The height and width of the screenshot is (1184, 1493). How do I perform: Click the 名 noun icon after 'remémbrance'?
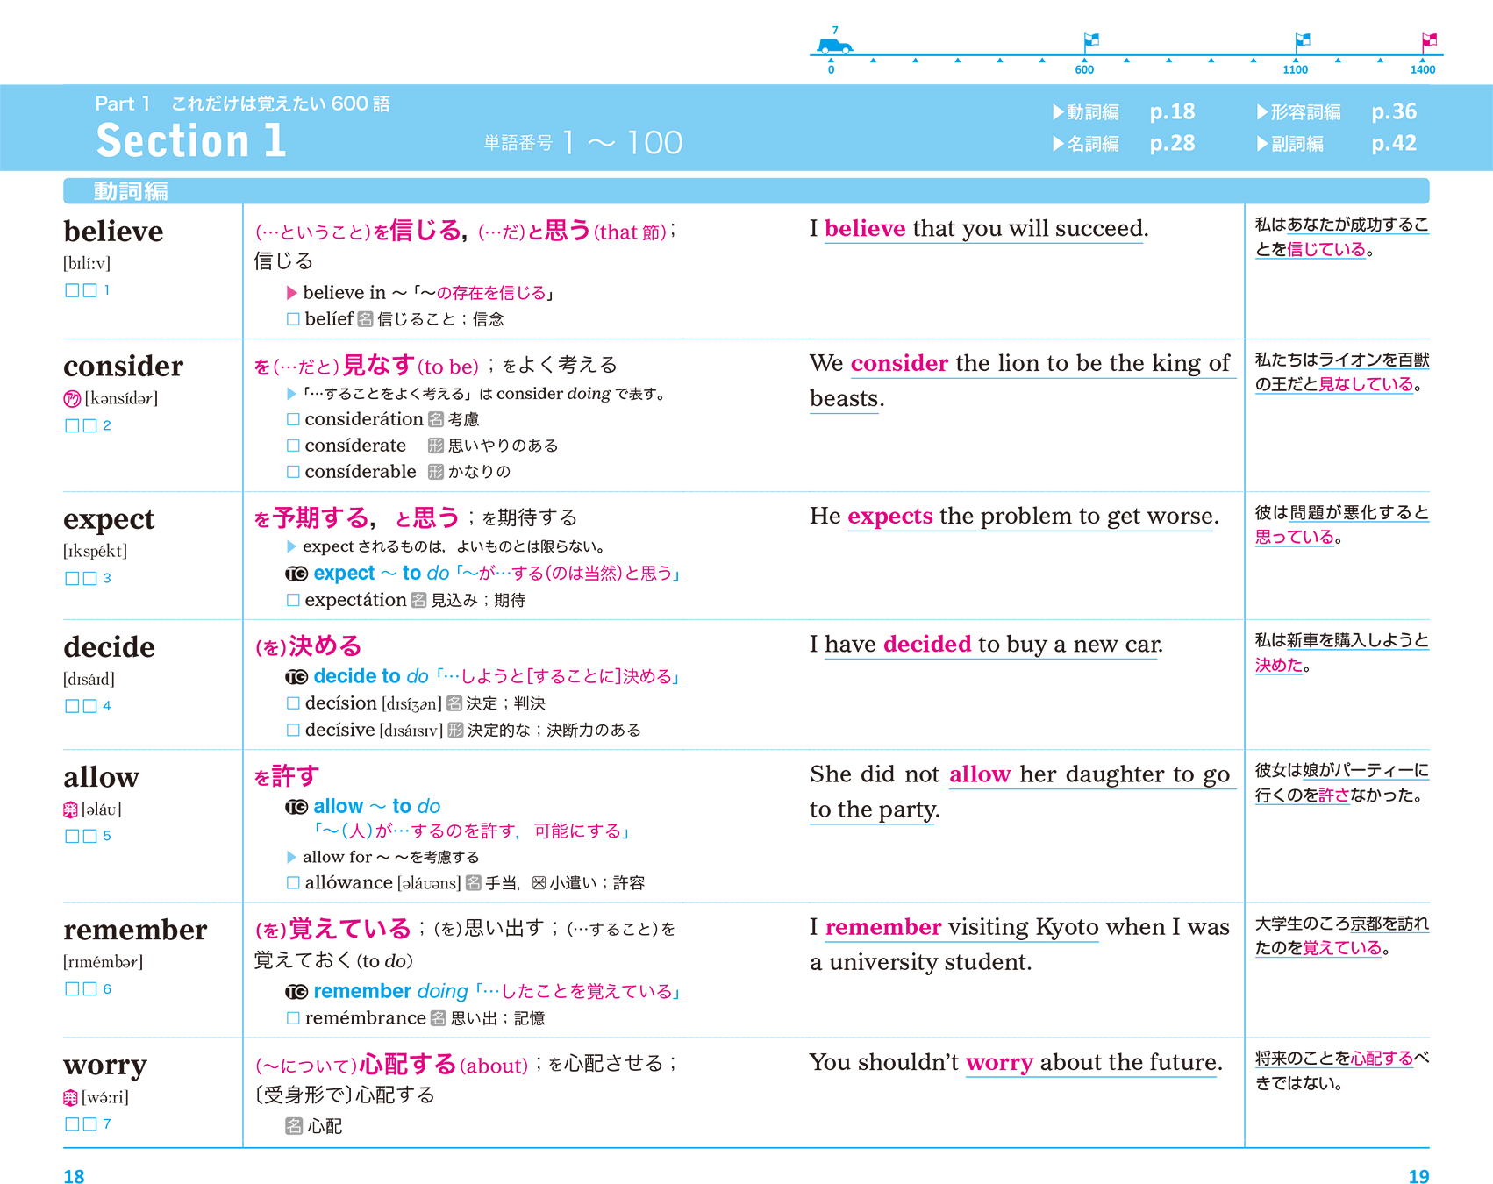coord(438,1018)
